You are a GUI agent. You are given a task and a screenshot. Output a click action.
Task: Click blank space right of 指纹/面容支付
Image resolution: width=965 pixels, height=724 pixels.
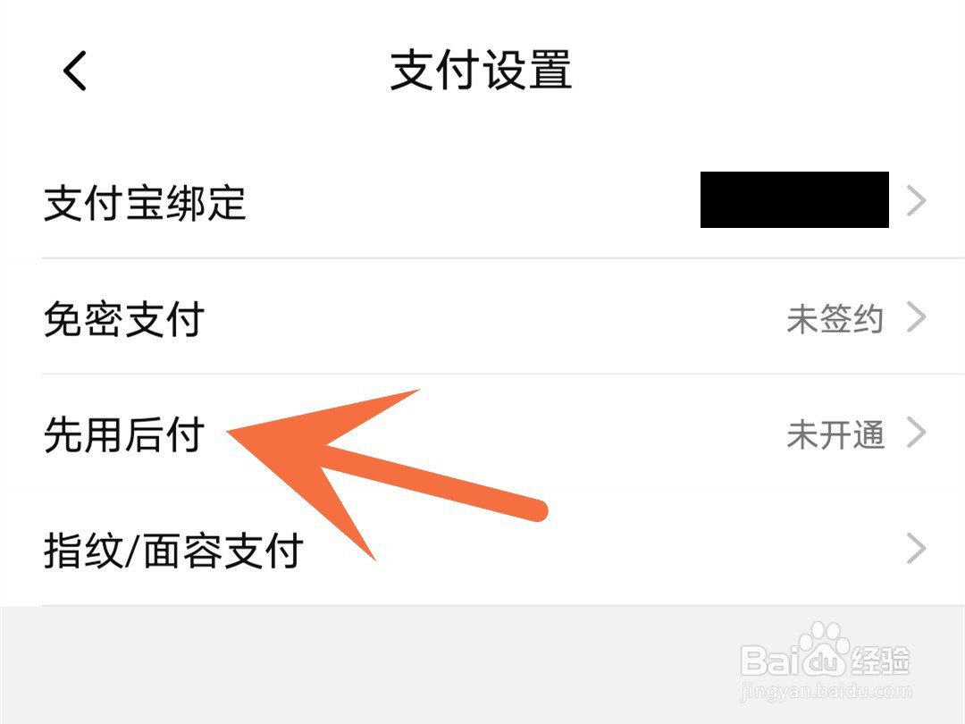pyautogui.click(x=603, y=549)
